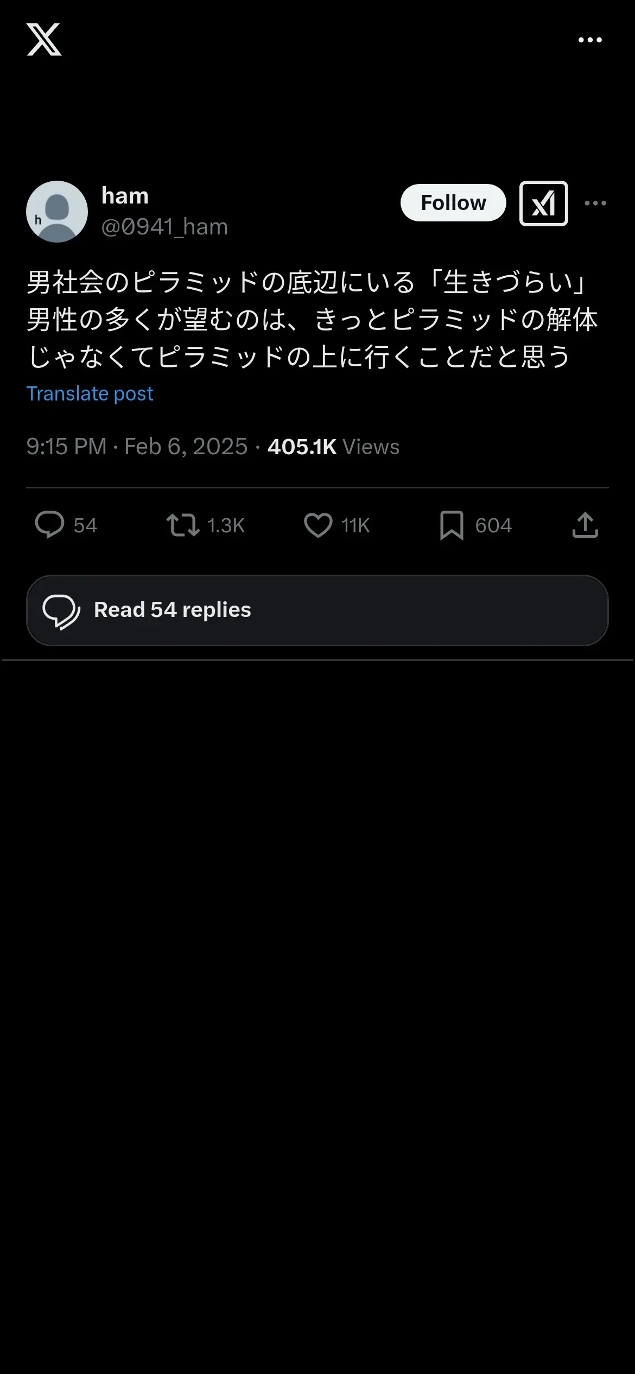
Task: Click the 405.1K Views count
Action: [333, 447]
